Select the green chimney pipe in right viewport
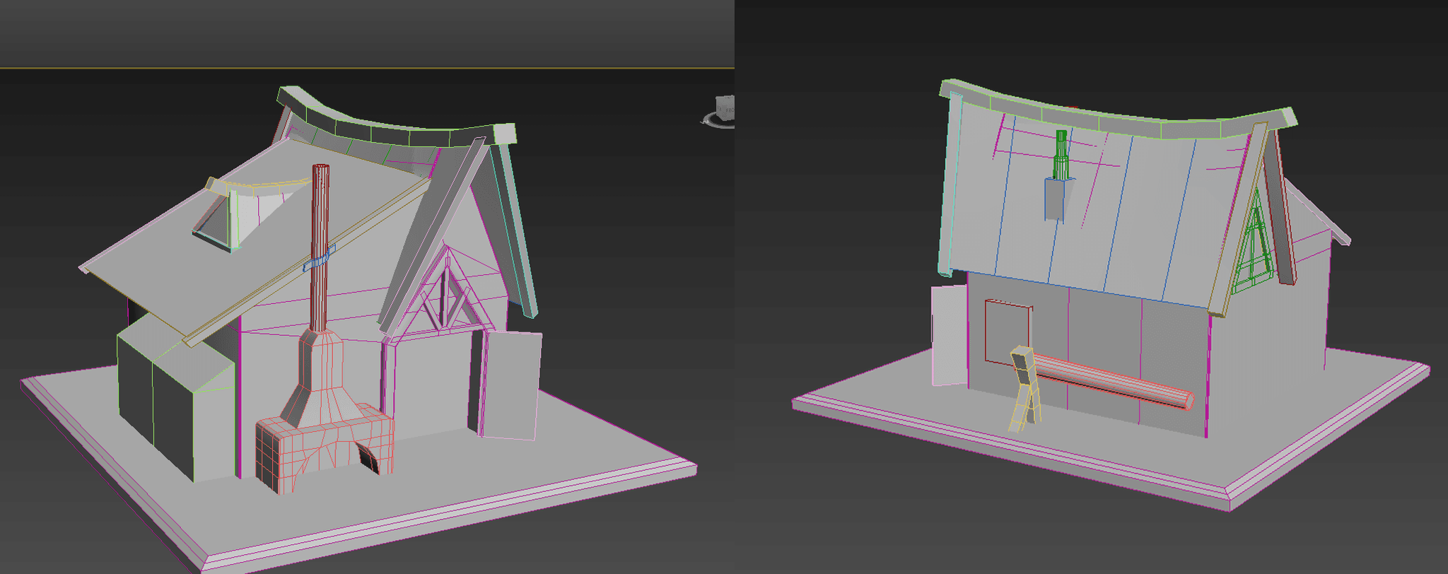Image resolution: width=1448 pixels, height=574 pixels. pos(1061,154)
